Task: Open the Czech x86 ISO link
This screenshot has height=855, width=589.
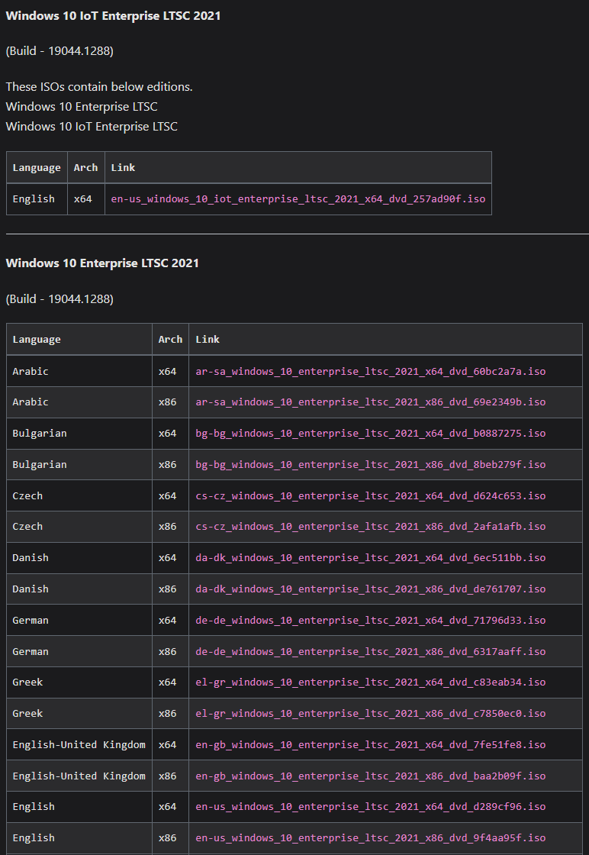Action: [x=370, y=527]
